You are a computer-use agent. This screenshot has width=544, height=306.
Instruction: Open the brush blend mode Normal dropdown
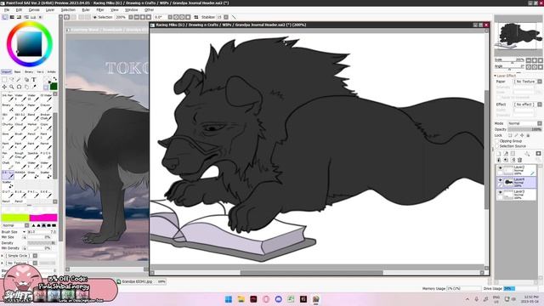click(15, 225)
